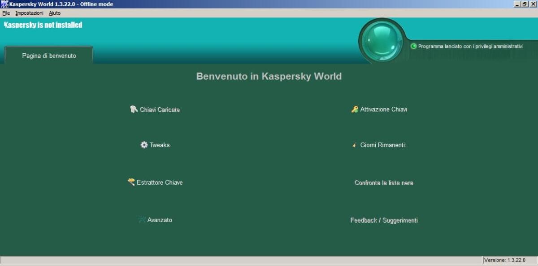Click the Kaspersky icon in the title bar
This screenshot has height=266, width=538.
coord(4,4)
